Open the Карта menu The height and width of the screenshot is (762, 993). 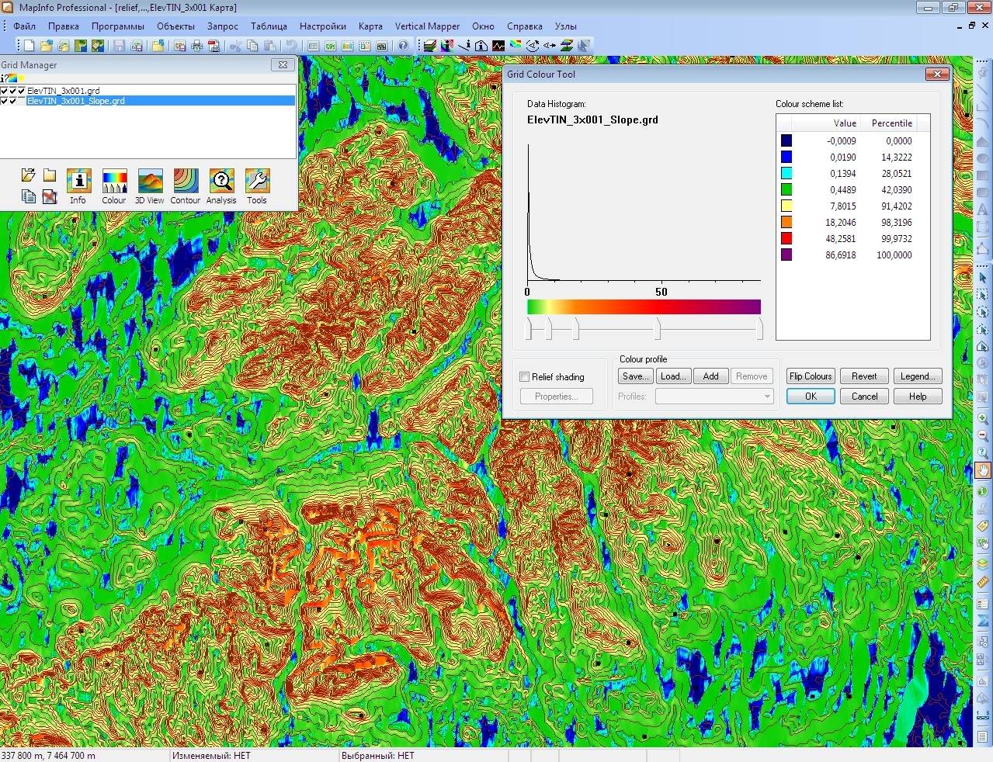click(370, 26)
